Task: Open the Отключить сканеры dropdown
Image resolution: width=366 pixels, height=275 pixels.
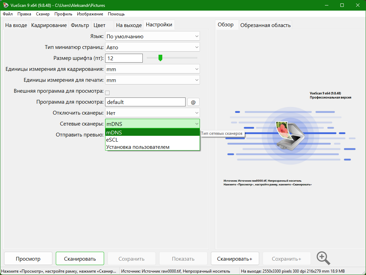Action: coord(152,113)
